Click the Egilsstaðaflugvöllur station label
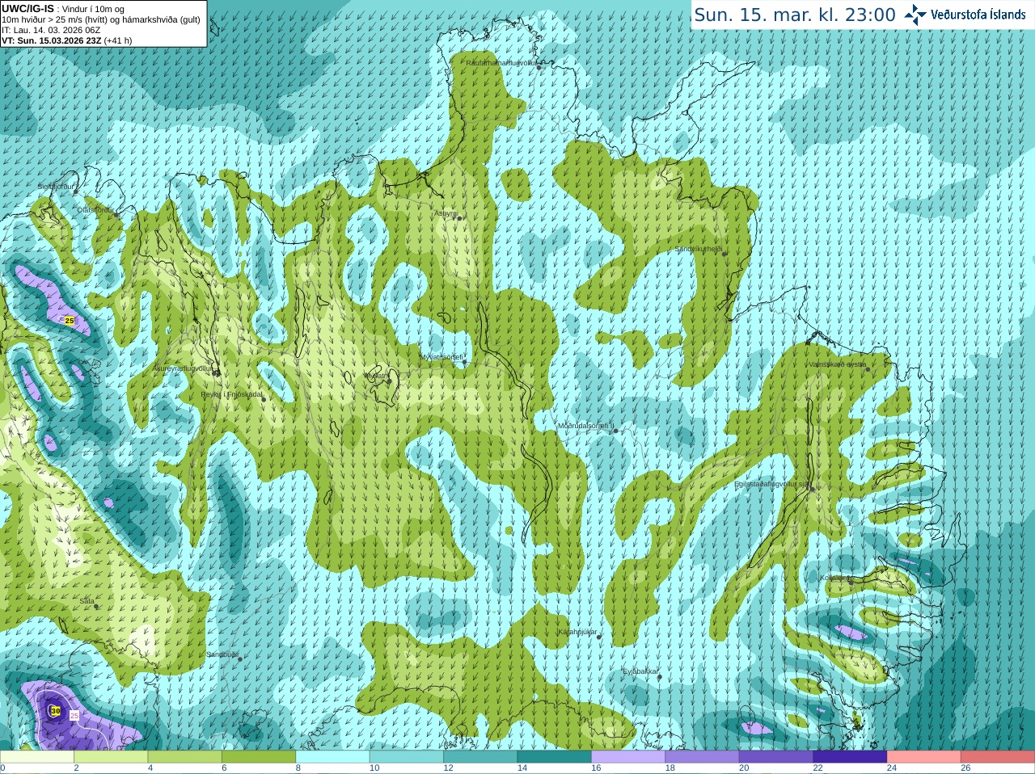Viewport: 1035px width, 774px height. coord(771,484)
